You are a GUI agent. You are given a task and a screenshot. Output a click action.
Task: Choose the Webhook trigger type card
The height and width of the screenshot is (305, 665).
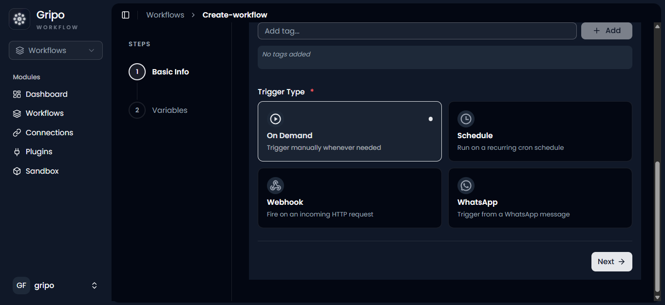coord(350,198)
